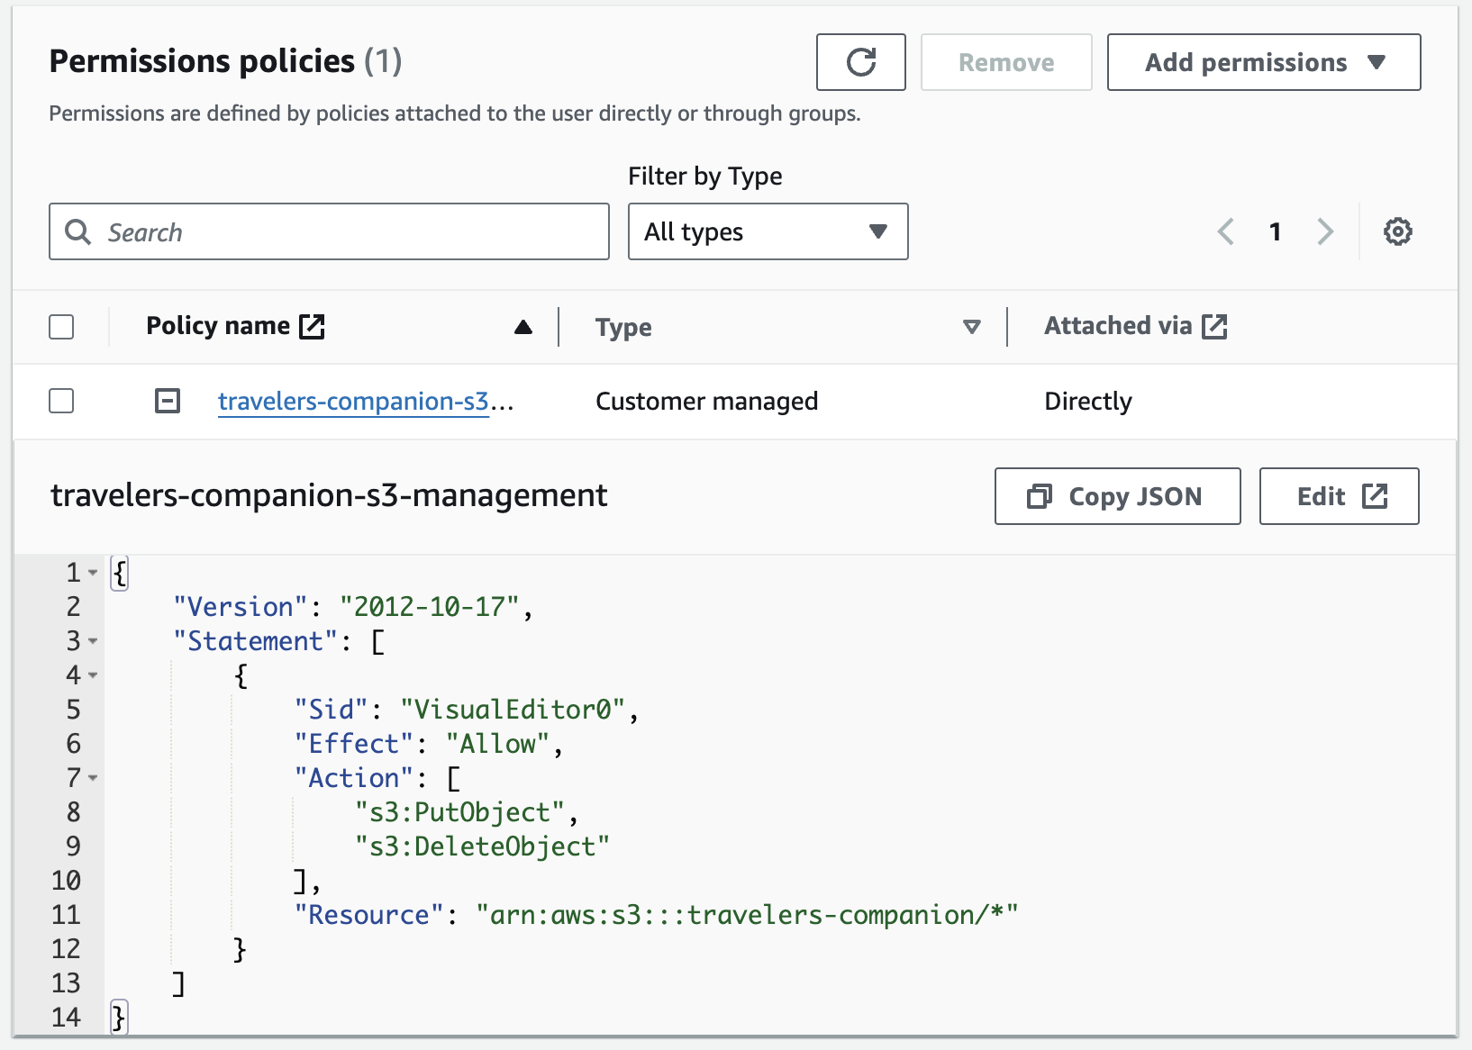Click external link icon beside Policy name

(x=312, y=326)
